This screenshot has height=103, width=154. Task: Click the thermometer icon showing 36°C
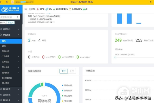click(x=38, y=9)
